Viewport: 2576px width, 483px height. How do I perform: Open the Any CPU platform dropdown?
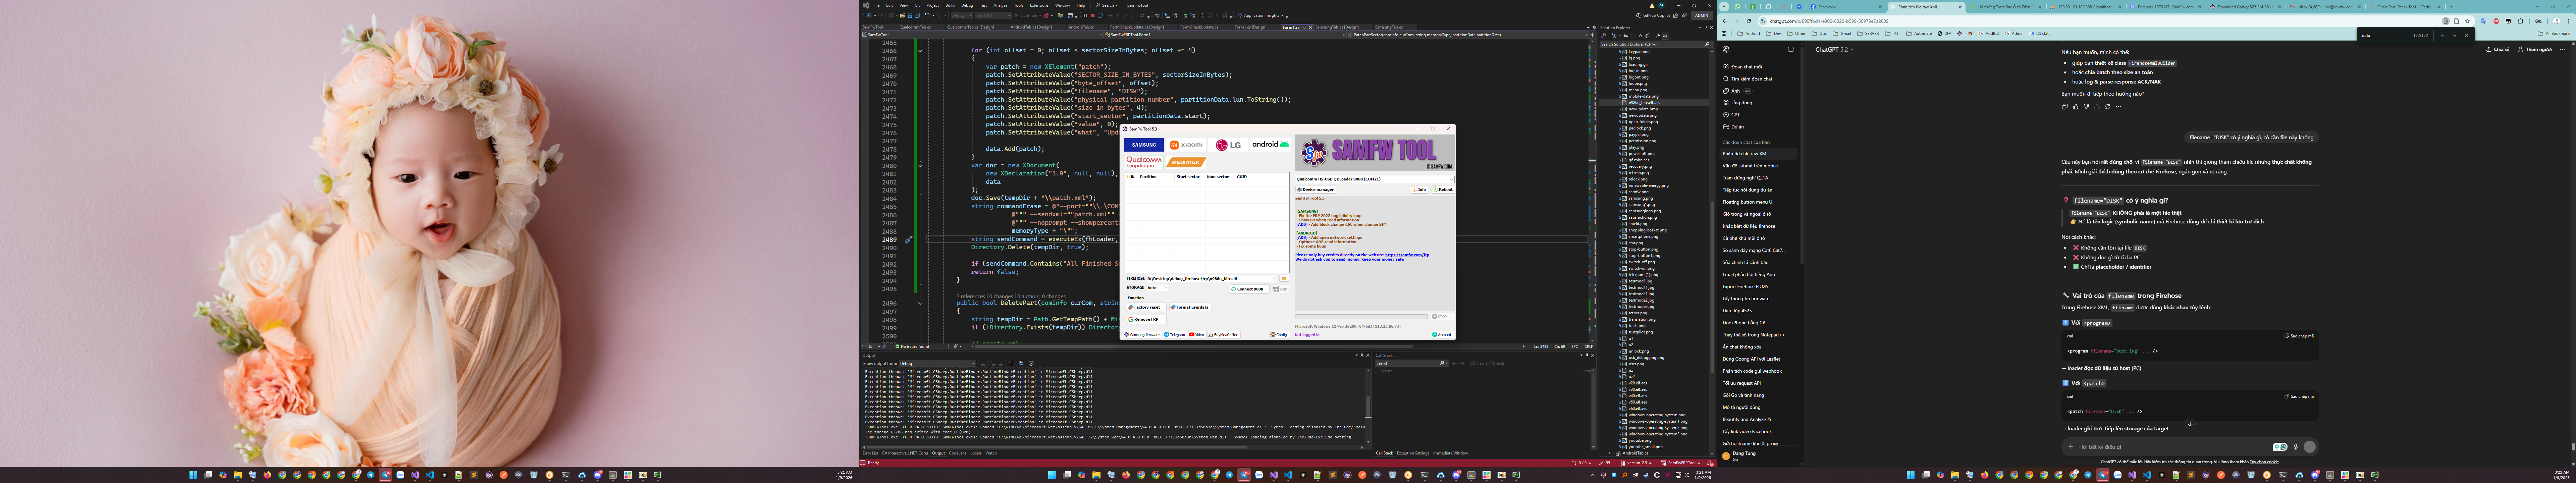tap(993, 15)
